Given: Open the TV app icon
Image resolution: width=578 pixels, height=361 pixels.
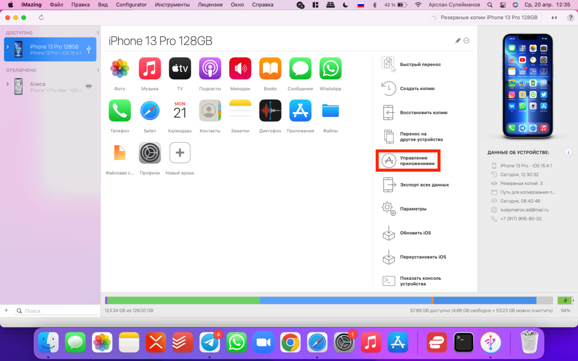Looking at the screenshot, I should 180,68.
